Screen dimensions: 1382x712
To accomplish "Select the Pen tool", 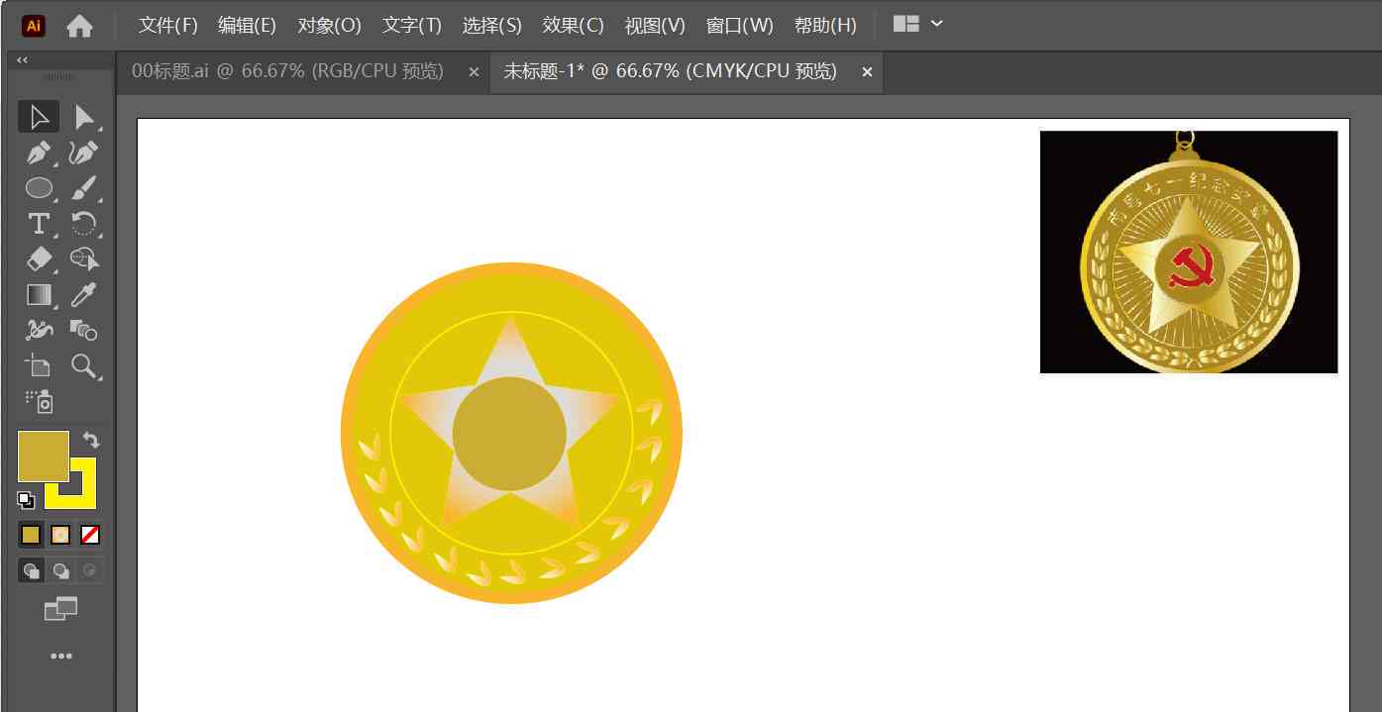I will click(39, 153).
